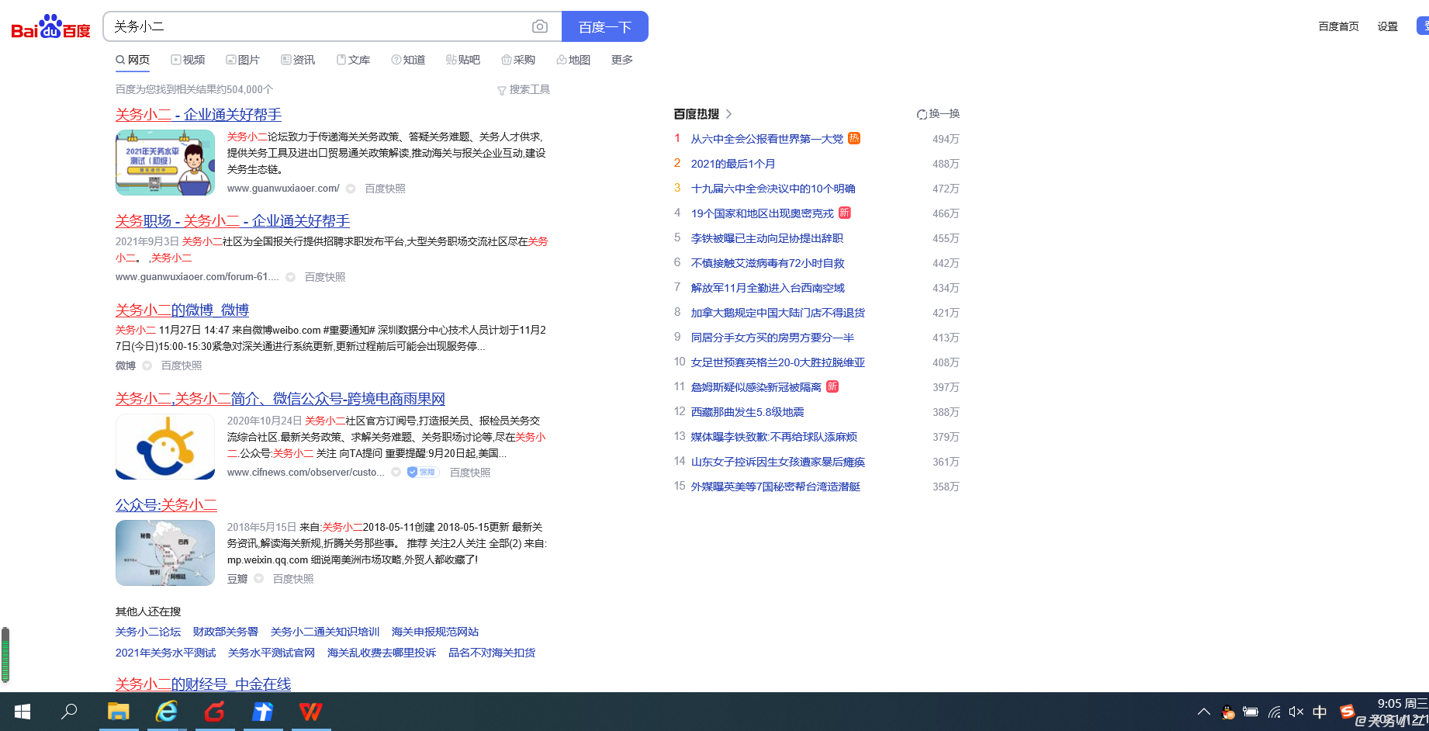
Task: Open taskbar search magnifier
Action: pos(69,712)
